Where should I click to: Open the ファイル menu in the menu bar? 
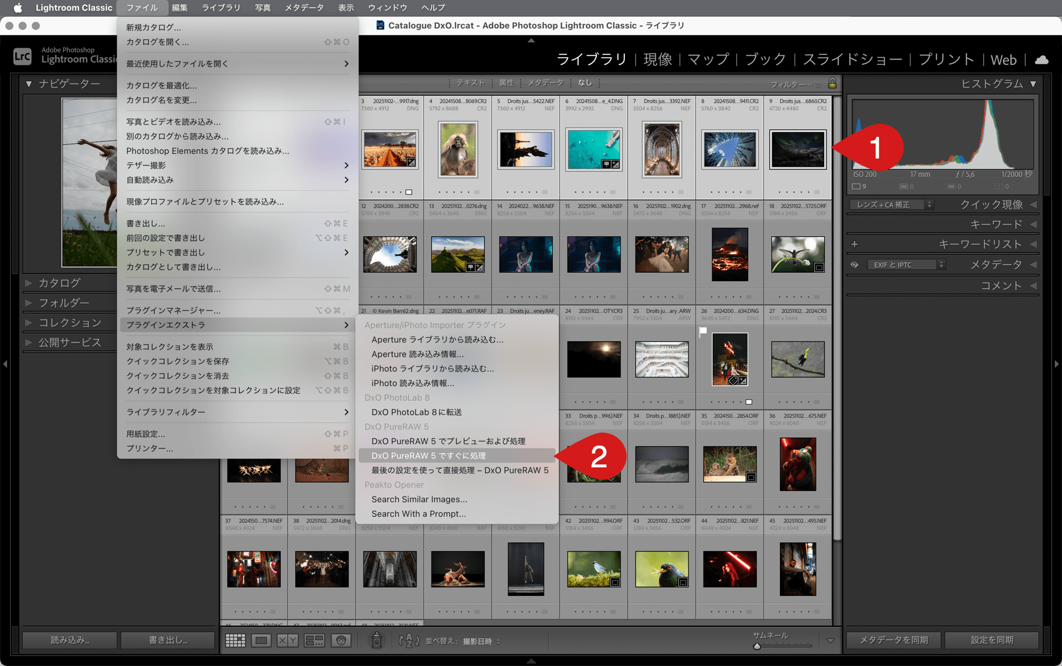142,8
